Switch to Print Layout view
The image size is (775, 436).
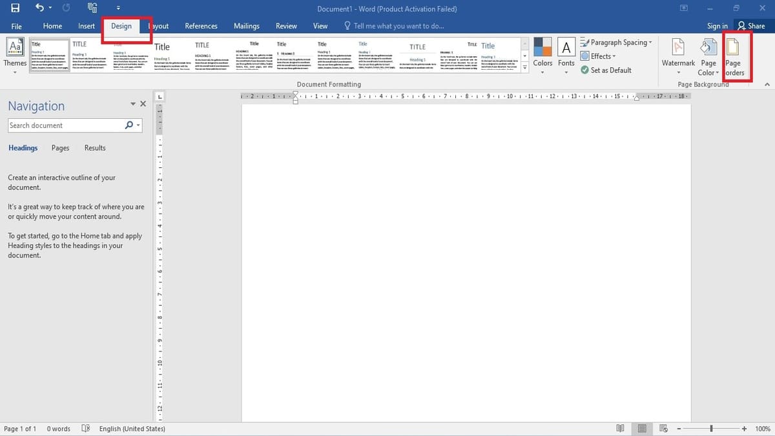(x=642, y=429)
